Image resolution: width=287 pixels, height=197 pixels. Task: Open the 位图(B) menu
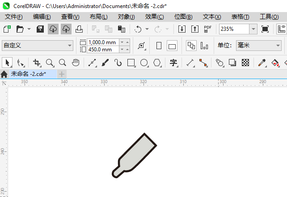click(183, 17)
